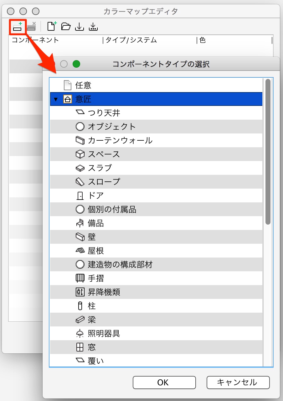Select the スロープ label
Screen dimensions: 283x401
[x=104, y=182]
